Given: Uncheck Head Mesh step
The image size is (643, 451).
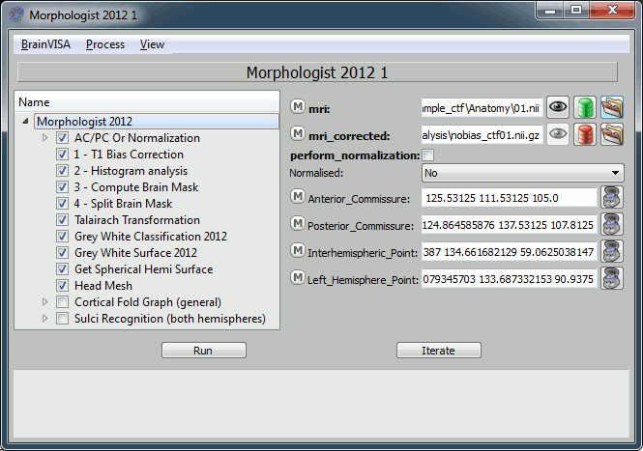Looking at the screenshot, I should (x=62, y=285).
